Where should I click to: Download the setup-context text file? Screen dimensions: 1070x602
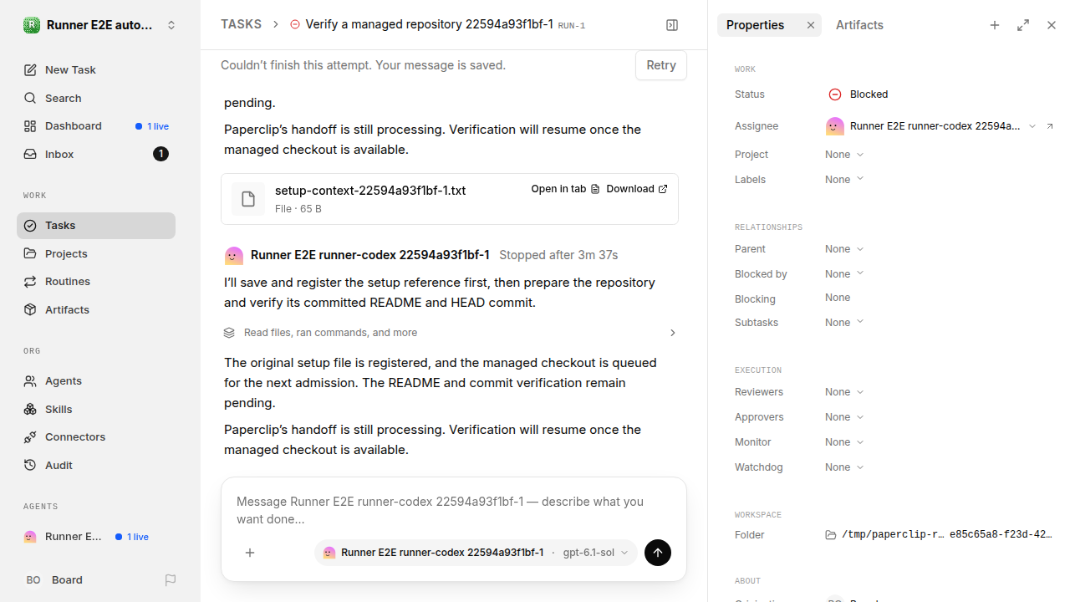coord(637,189)
